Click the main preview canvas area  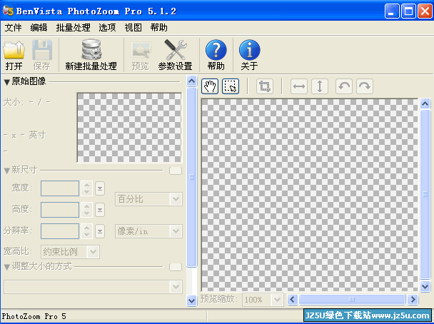310,195
